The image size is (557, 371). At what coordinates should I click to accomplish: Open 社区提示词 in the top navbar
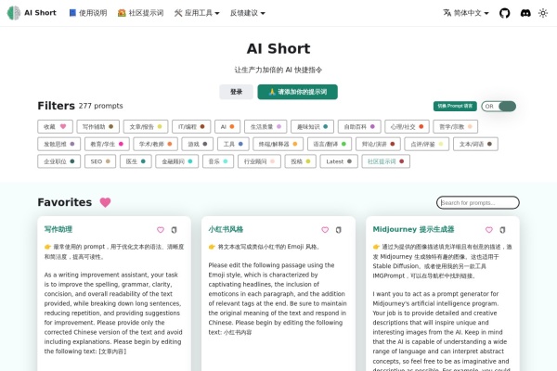141,13
